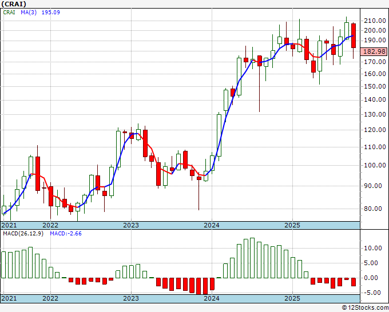Click the 182.98 current price tag

coord(375,51)
